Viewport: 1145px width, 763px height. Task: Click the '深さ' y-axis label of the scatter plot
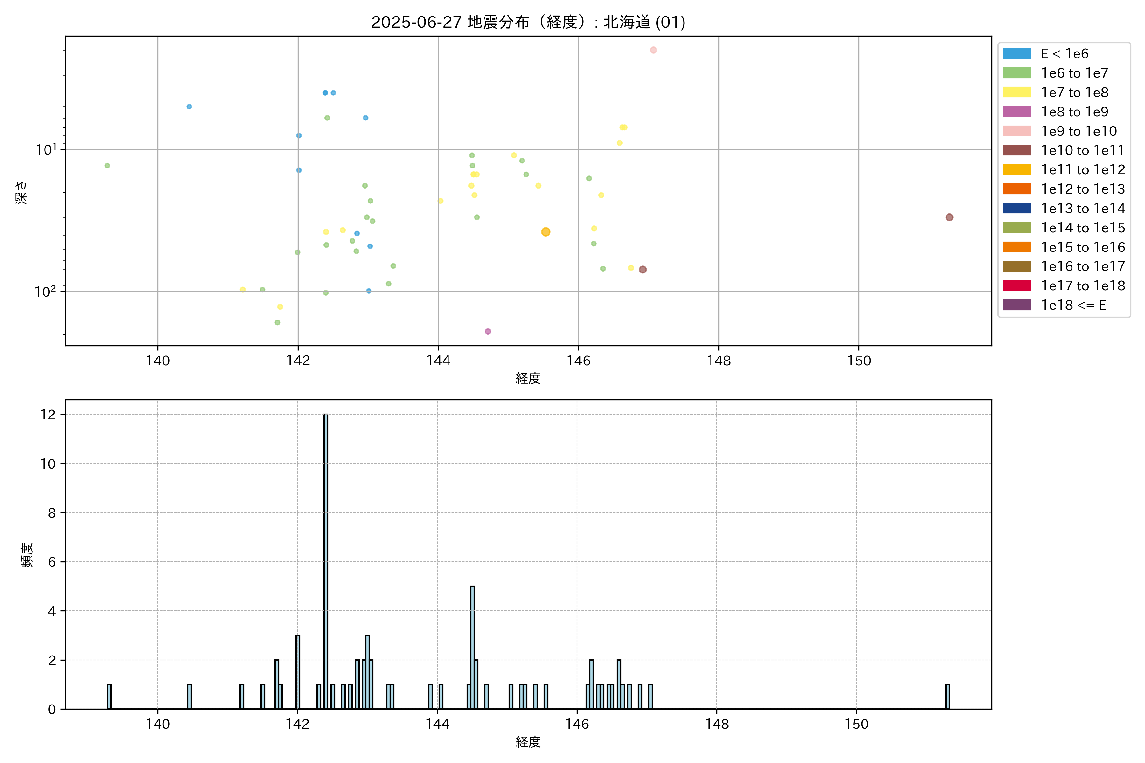[21, 192]
